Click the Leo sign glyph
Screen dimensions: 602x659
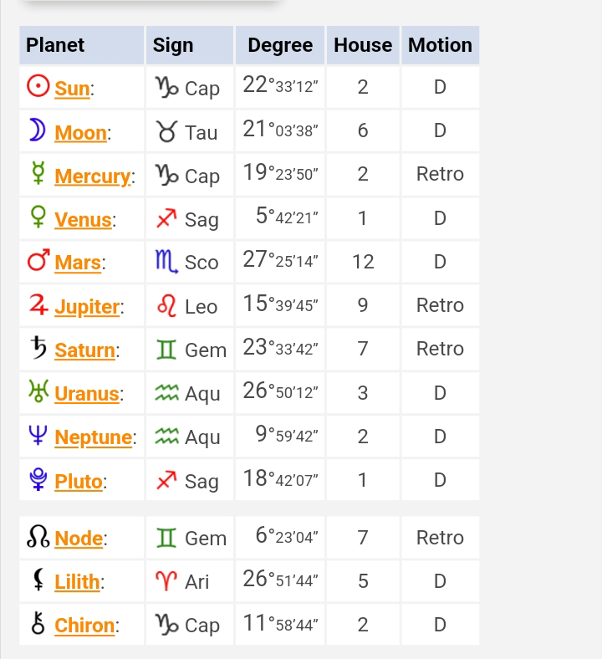click(x=166, y=306)
